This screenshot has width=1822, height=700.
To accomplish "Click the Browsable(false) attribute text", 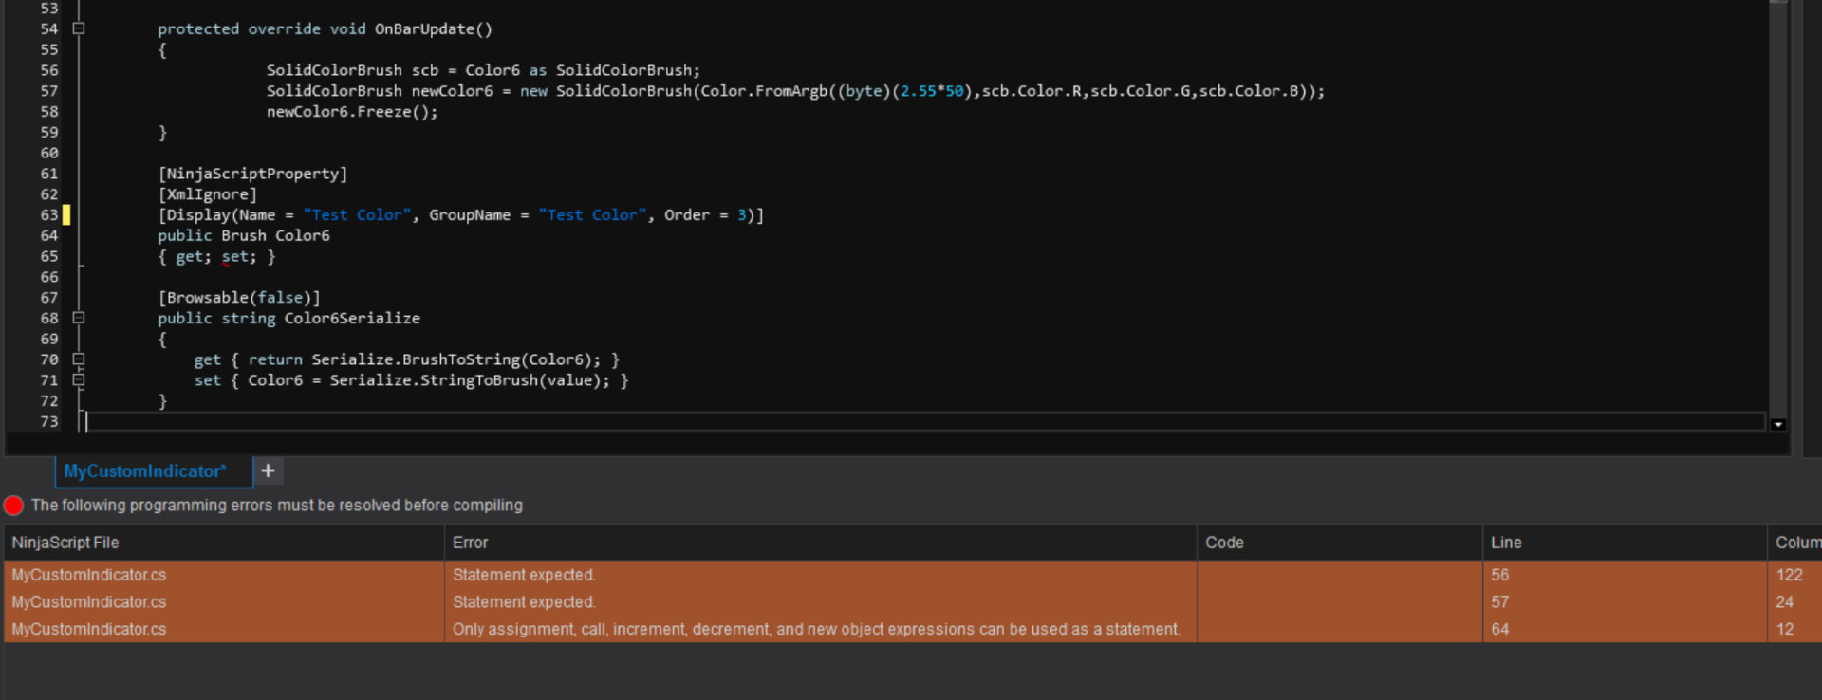I will click(x=239, y=298).
